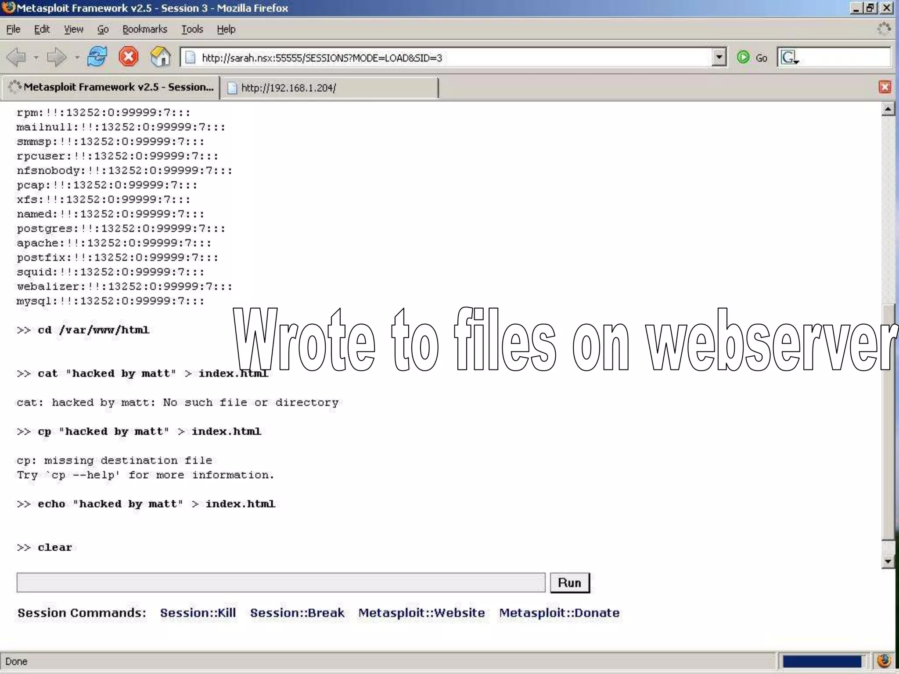The height and width of the screenshot is (674, 899).
Task: Click the green Go button icon
Action: [744, 57]
